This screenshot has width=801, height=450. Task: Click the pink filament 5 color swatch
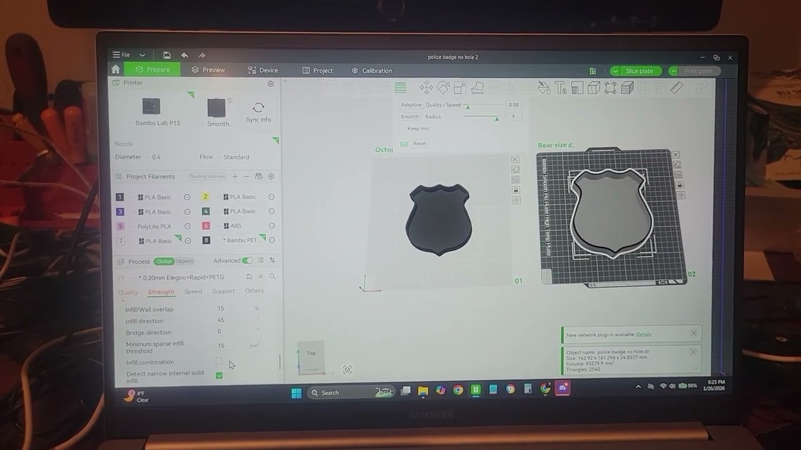point(120,226)
